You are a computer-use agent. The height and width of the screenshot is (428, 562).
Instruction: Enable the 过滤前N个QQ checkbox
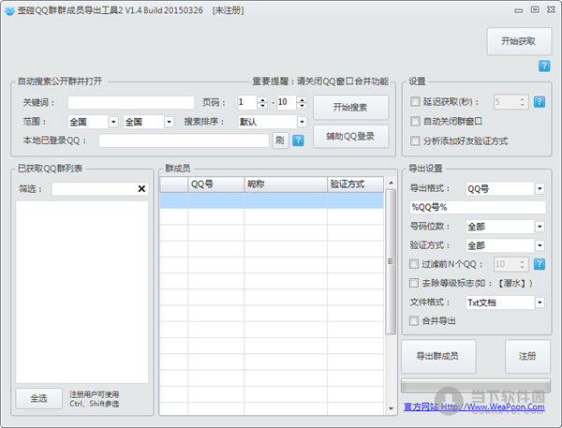(x=414, y=264)
